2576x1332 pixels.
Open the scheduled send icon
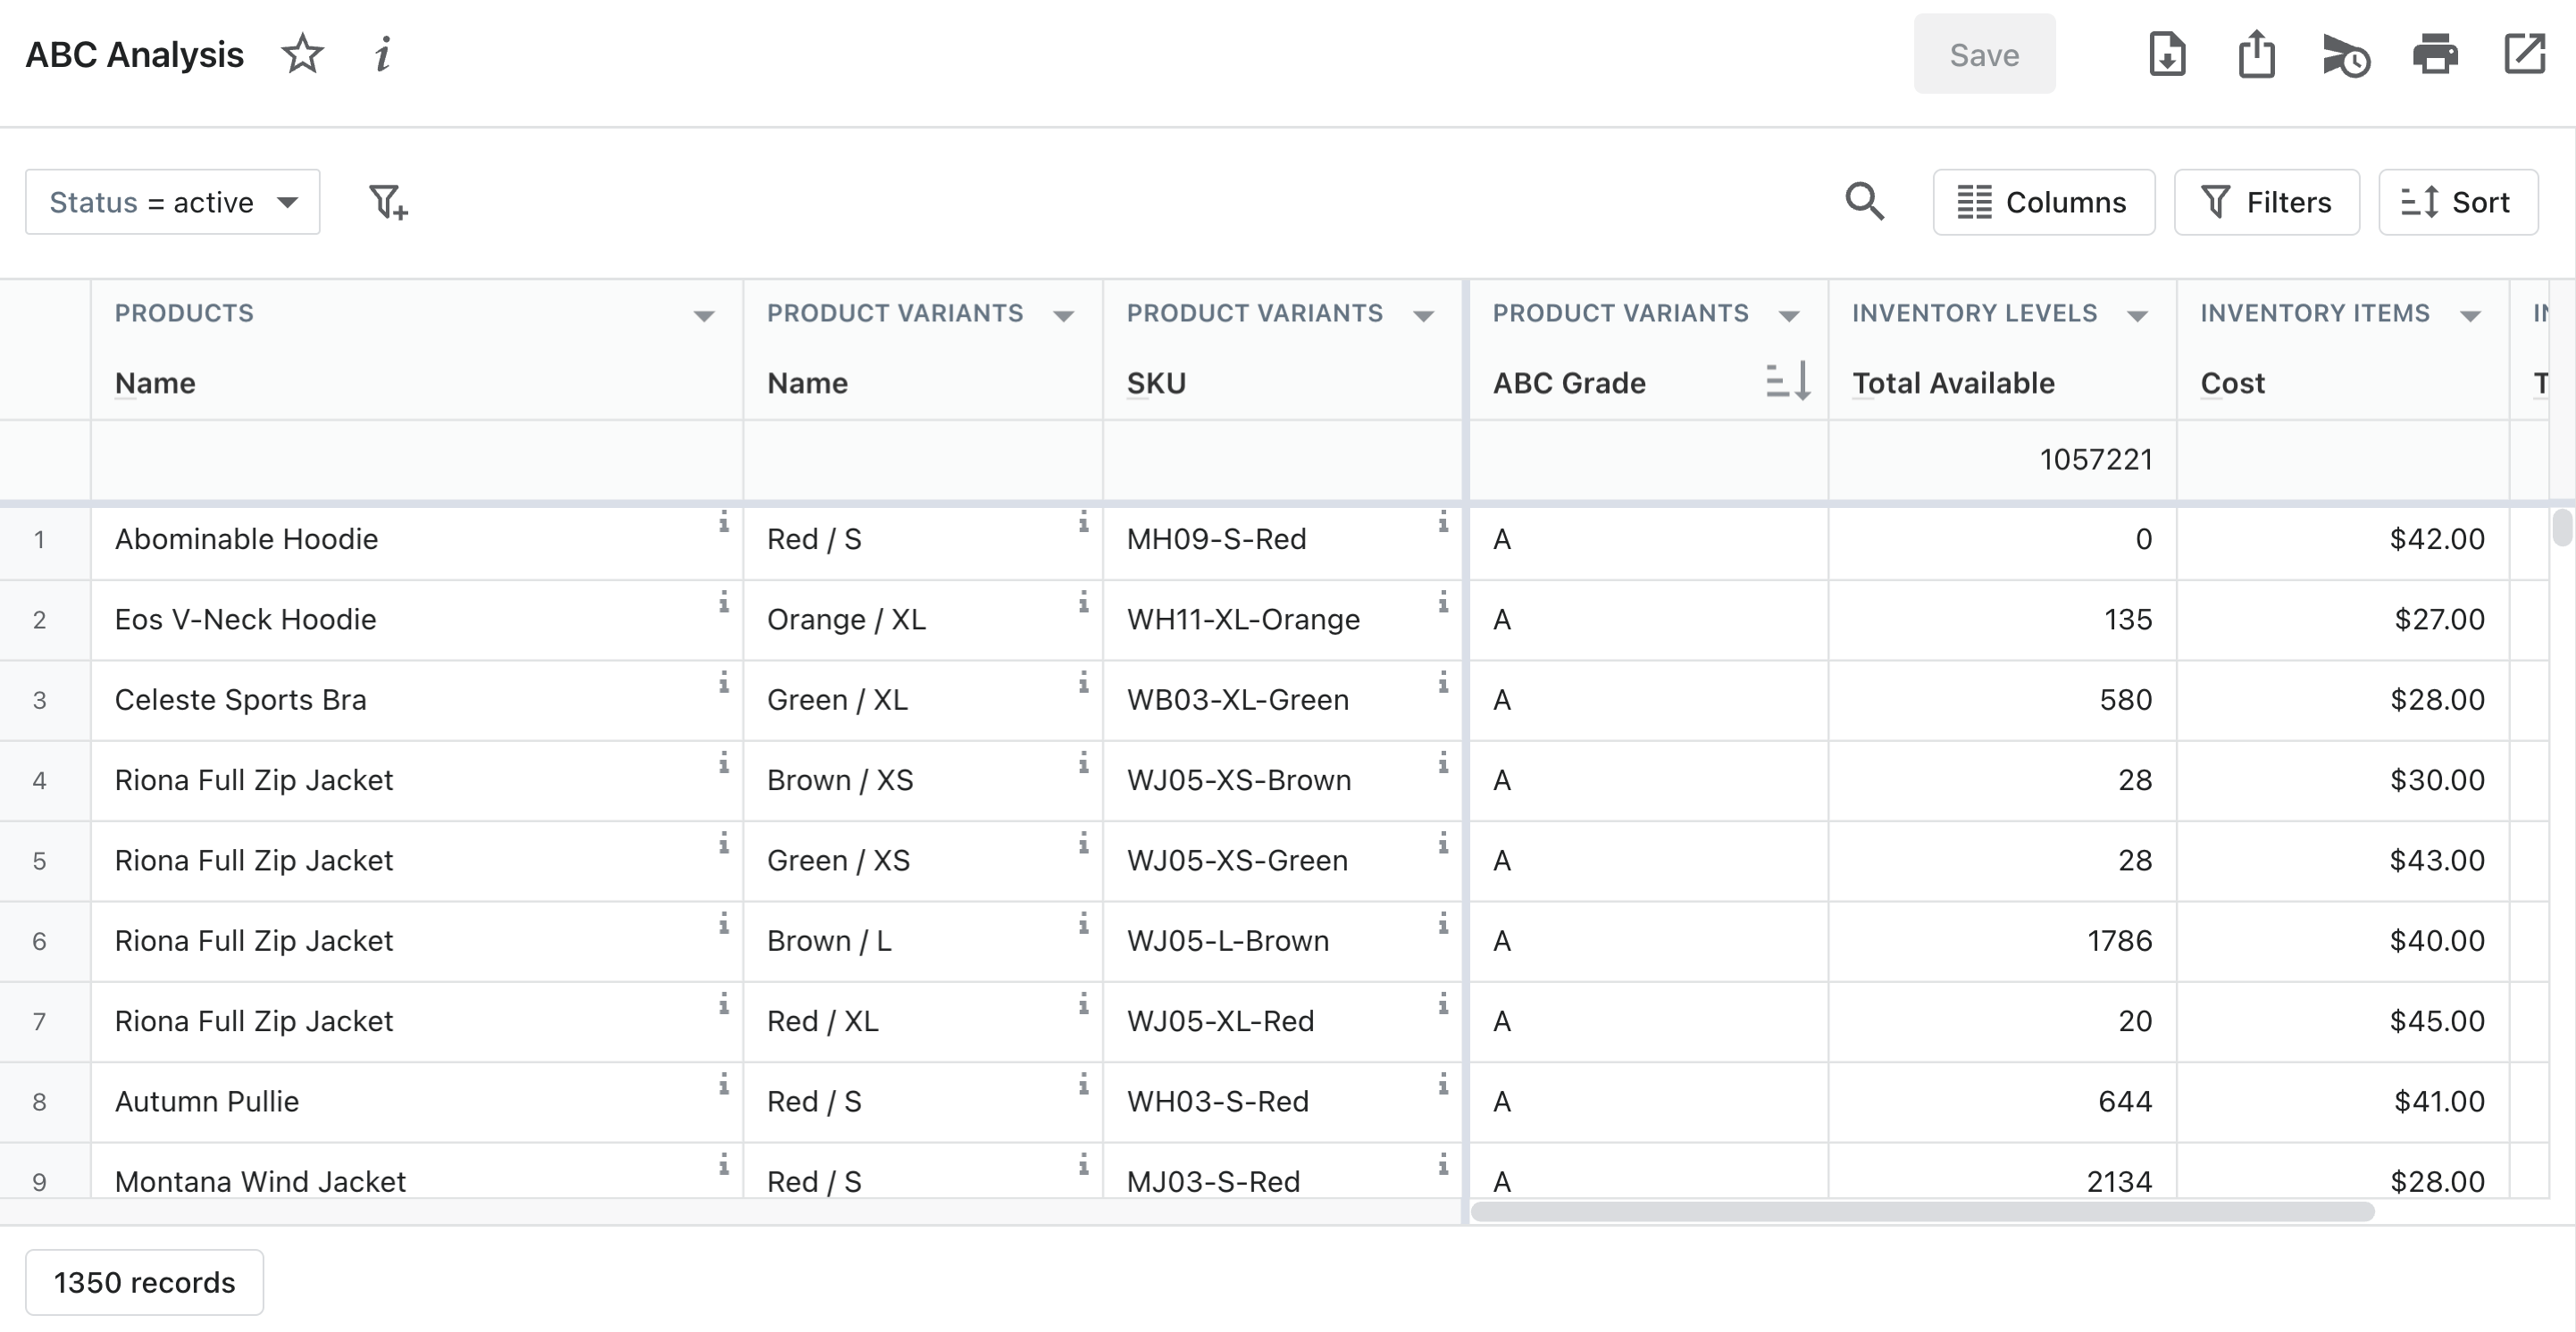click(2345, 56)
